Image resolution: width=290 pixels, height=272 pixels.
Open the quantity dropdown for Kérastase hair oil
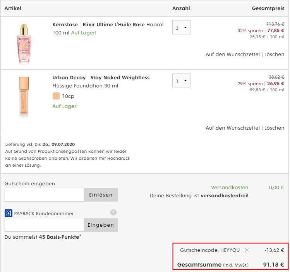[x=181, y=27]
